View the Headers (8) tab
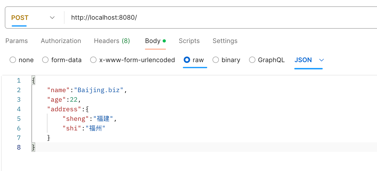The image size is (377, 171). click(x=112, y=41)
